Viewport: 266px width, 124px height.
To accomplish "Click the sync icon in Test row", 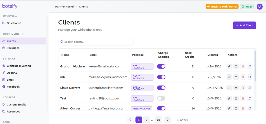I will [250, 98].
